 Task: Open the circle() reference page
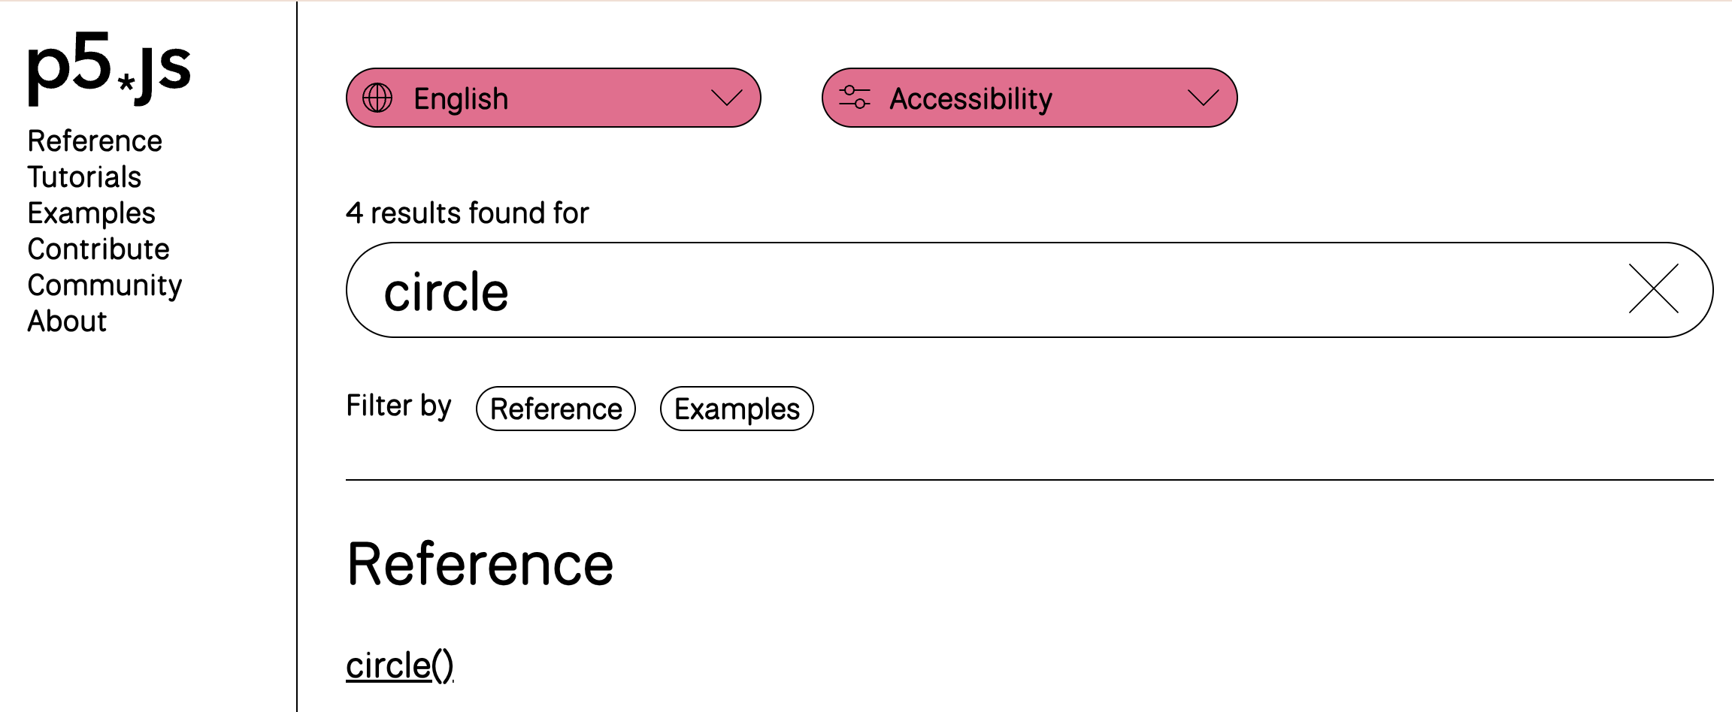coord(399,664)
